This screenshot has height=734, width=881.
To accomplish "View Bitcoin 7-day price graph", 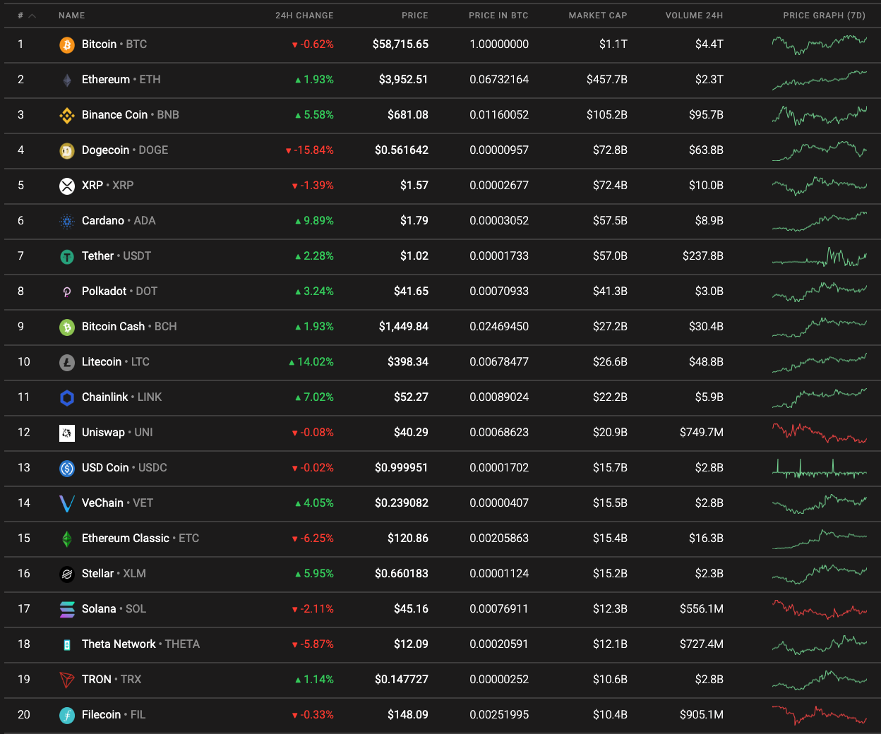I will click(x=820, y=45).
